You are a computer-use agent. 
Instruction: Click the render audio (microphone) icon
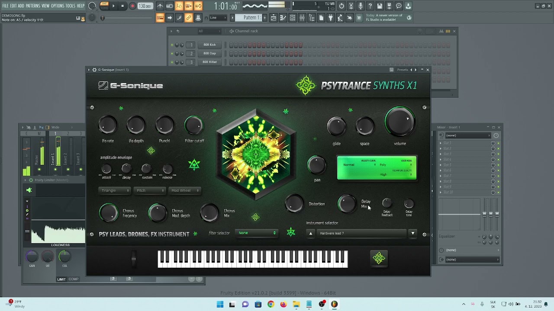361,6
